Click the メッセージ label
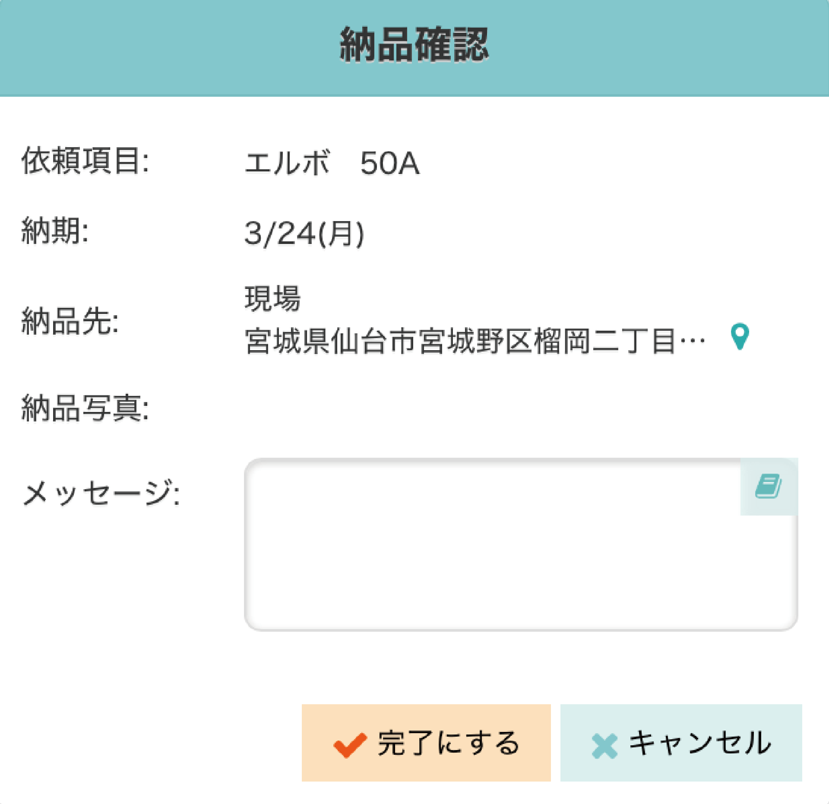Viewport: 829px width, 804px height. [x=101, y=492]
